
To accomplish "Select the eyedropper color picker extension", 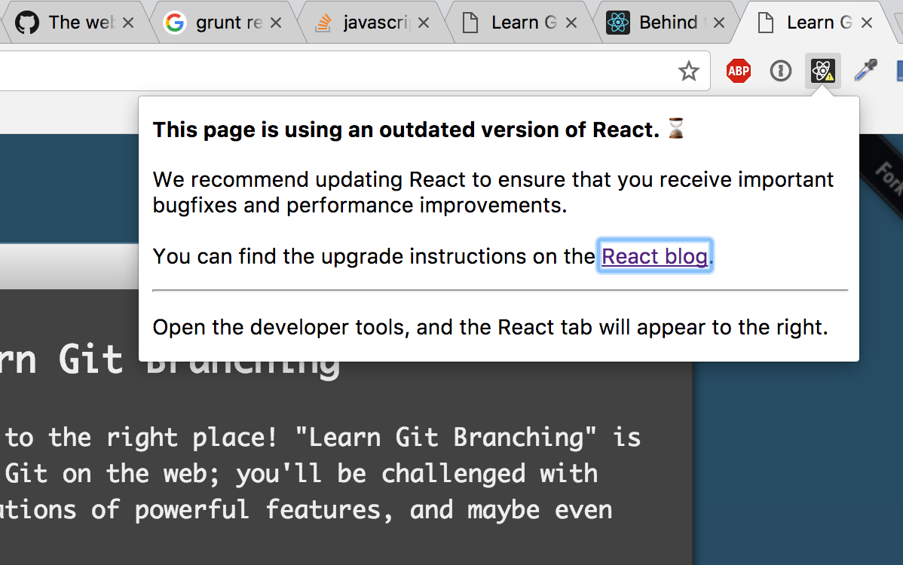I will (865, 70).
